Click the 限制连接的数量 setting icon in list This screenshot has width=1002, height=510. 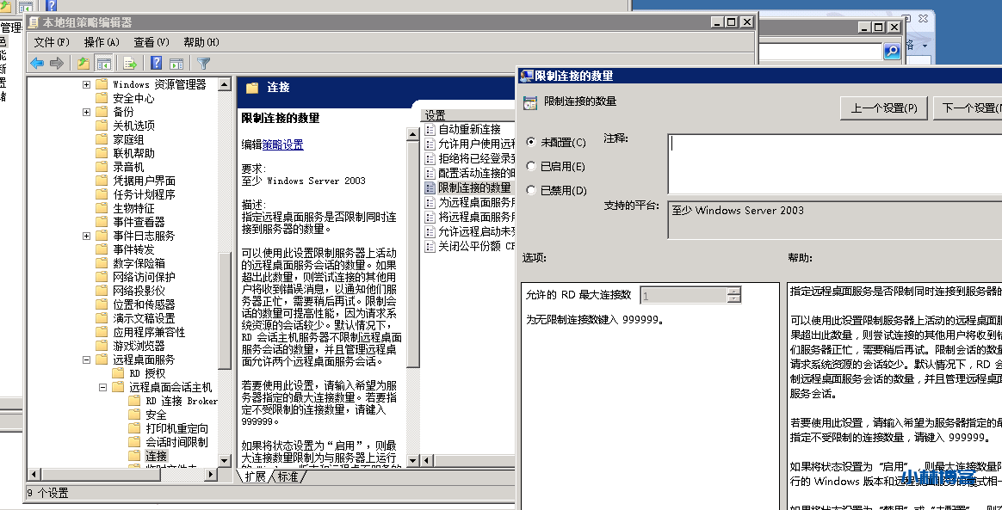coord(431,187)
